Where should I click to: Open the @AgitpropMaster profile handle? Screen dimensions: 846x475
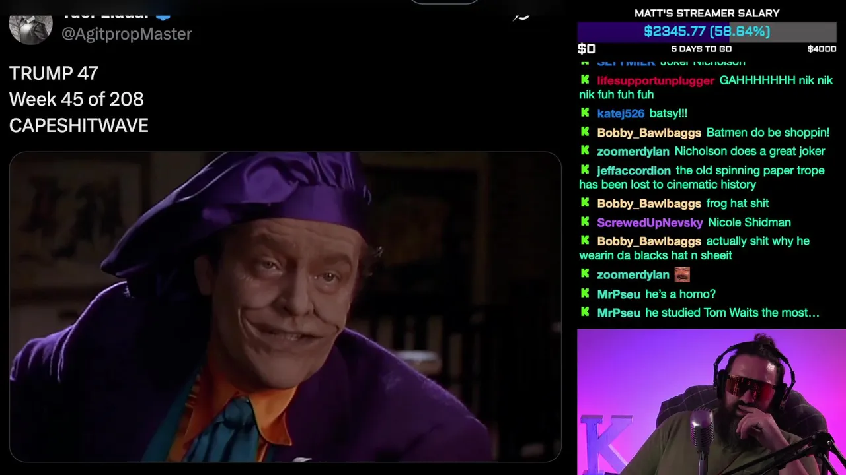(126, 34)
